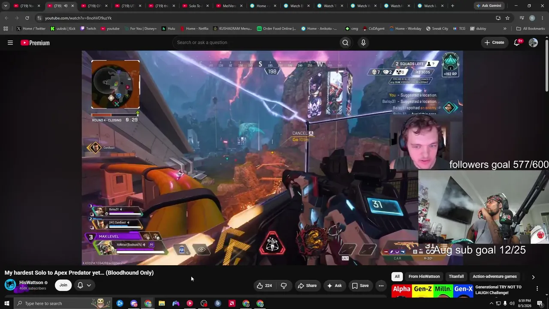Reload the page in Chrome
This screenshot has width=549, height=309.
pyautogui.click(x=27, y=18)
